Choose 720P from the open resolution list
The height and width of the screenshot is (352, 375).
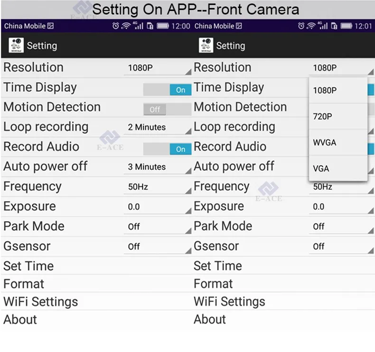coord(337,116)
